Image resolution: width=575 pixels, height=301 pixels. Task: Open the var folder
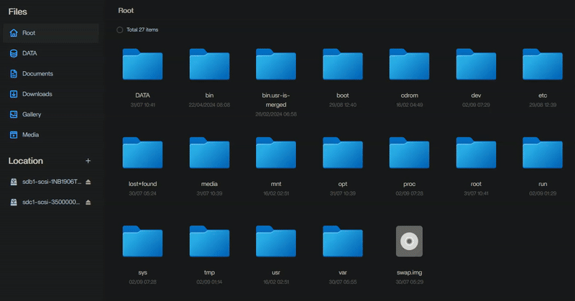(x=342, y=241)
